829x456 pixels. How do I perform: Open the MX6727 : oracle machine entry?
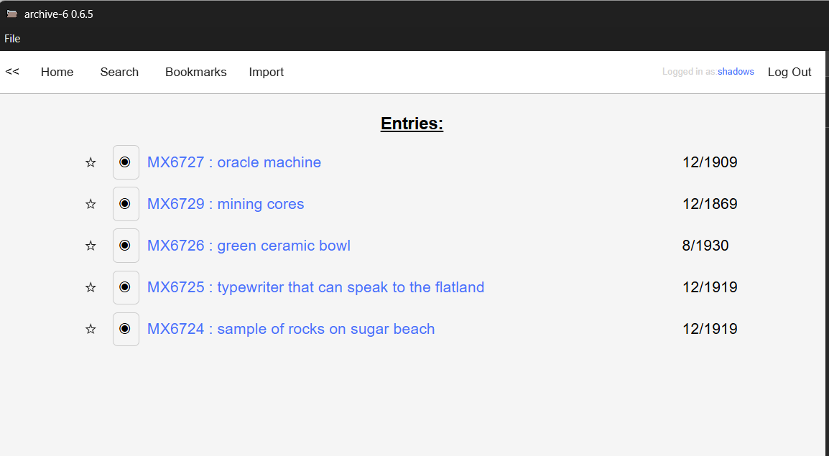coord(234,162)
